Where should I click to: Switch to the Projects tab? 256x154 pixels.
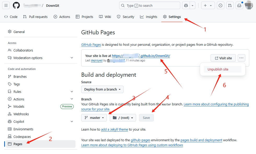tap(84, 17)
